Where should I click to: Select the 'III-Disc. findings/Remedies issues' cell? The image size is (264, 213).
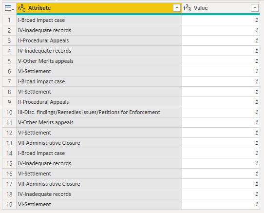pyautogui.click(x=99, y=112)
